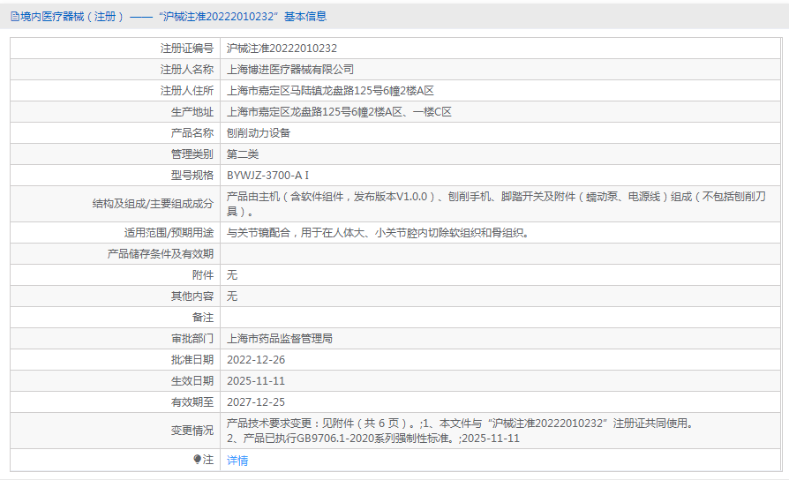
Task: Click the 适用范围/预期用途 label
Action: click(169, 232)
